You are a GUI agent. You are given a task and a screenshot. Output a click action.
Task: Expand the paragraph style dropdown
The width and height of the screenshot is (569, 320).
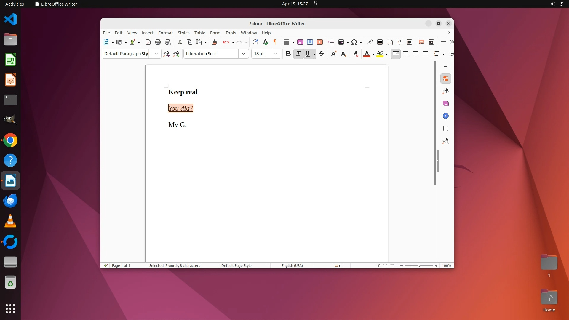pyautogui.click(x=156, y=54)
